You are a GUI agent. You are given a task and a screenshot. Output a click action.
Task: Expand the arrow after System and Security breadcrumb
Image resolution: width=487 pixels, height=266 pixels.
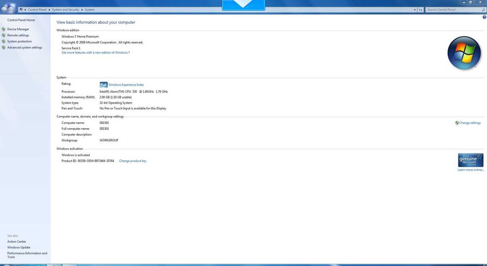82,10
